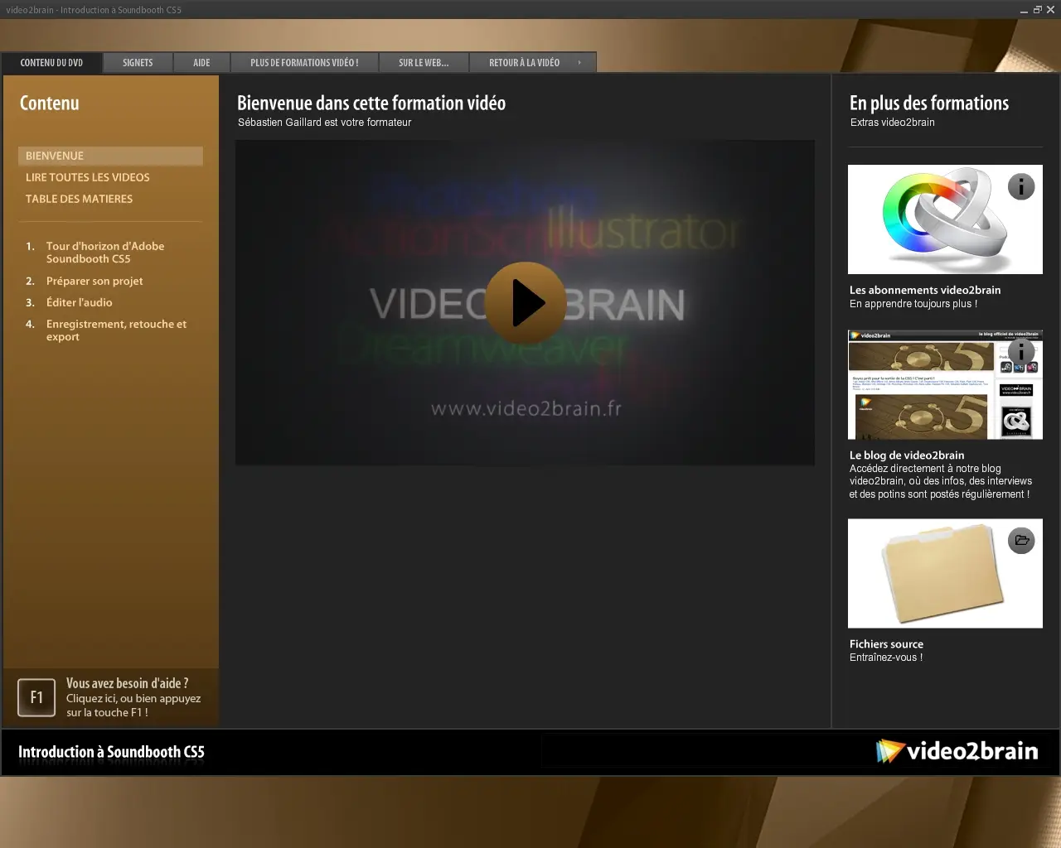The width and height of the screenshot is (1061, 848).
Task: Click Les abonnements video2brain title
Action: point(925,290)
